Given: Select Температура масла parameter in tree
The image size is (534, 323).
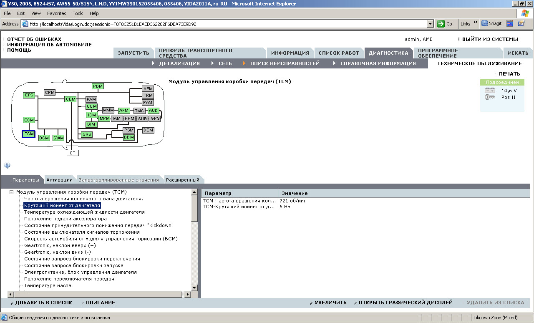Looking at the screenshot, I should pyautogui.click(x=48, y=285).
